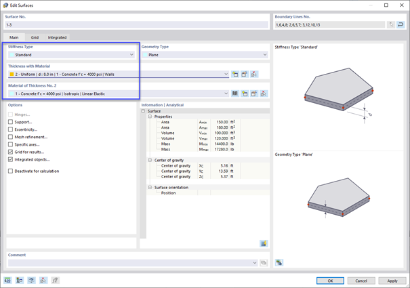Click the Standard stiffness color swatch
Viewport: 410px width, 288px height.
coord(12,55)
